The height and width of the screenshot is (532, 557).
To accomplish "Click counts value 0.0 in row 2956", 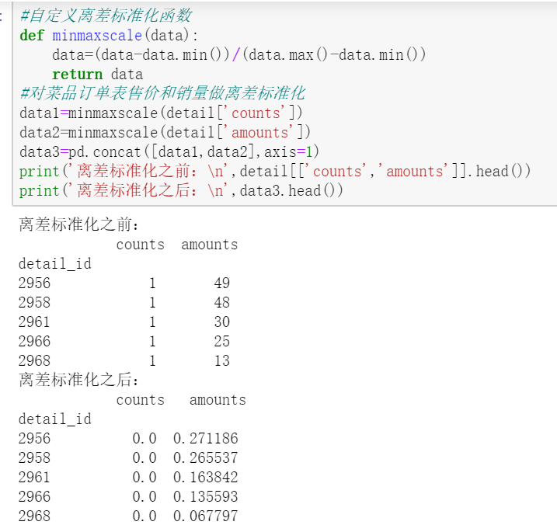I will [x=144, y=438].
